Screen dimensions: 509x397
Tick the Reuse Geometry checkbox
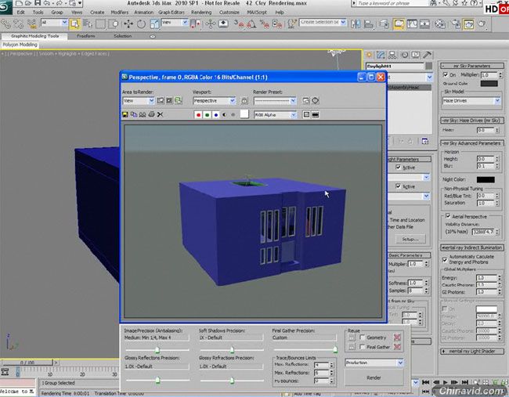click(363, 337)
